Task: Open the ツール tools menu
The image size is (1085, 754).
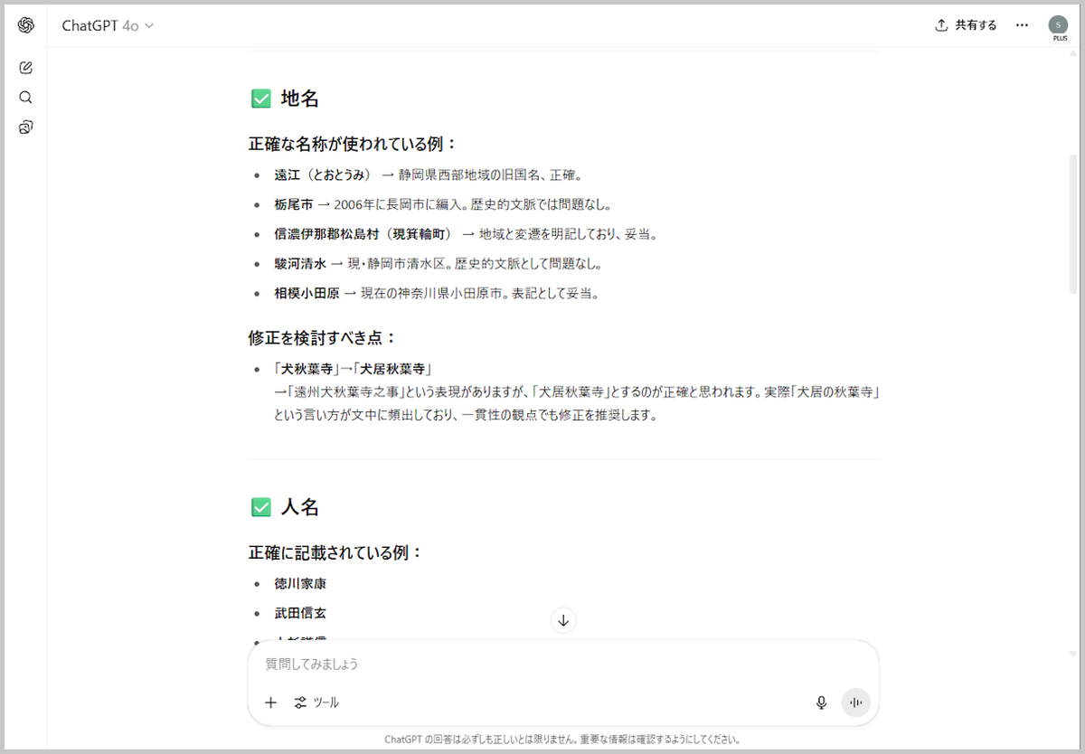Action: (316, 702)
